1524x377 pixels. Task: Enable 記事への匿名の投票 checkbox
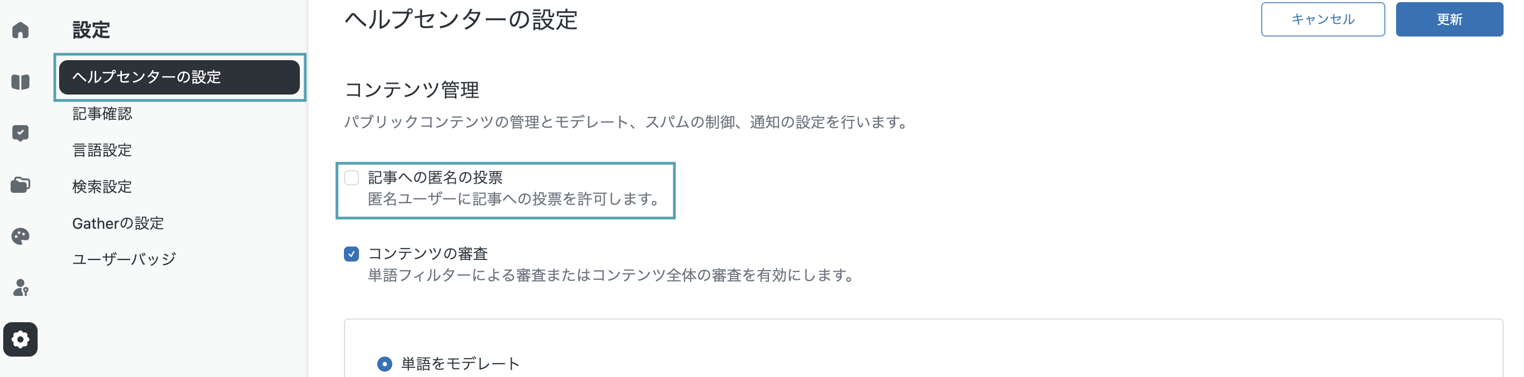click(351, 178)
